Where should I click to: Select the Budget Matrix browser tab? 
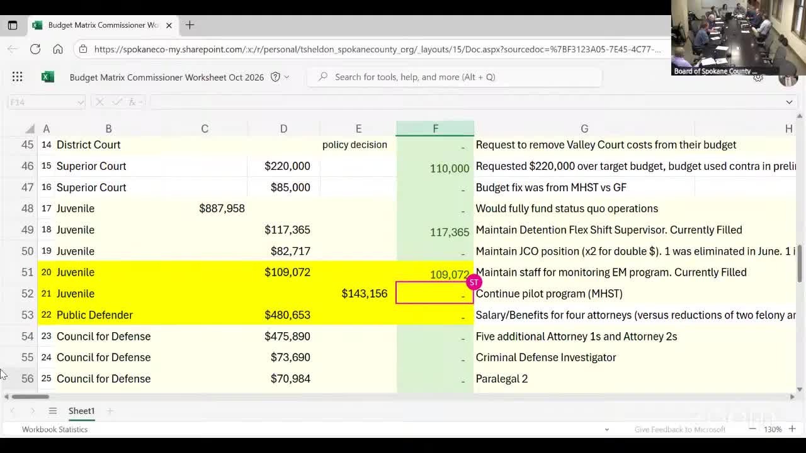pos(101,25)
